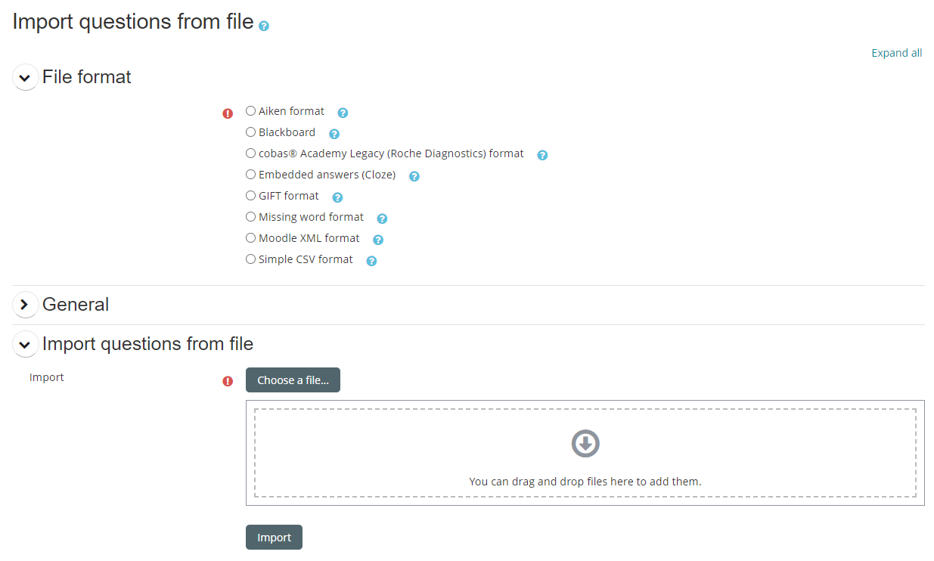Screen dimensions: 934x561
Task: Open help for Import questions from file heading
Action: tap(263, 26)
